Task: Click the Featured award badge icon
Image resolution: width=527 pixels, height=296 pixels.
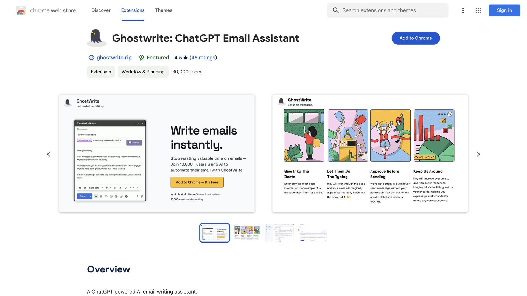Action: (x=142, y=58)
